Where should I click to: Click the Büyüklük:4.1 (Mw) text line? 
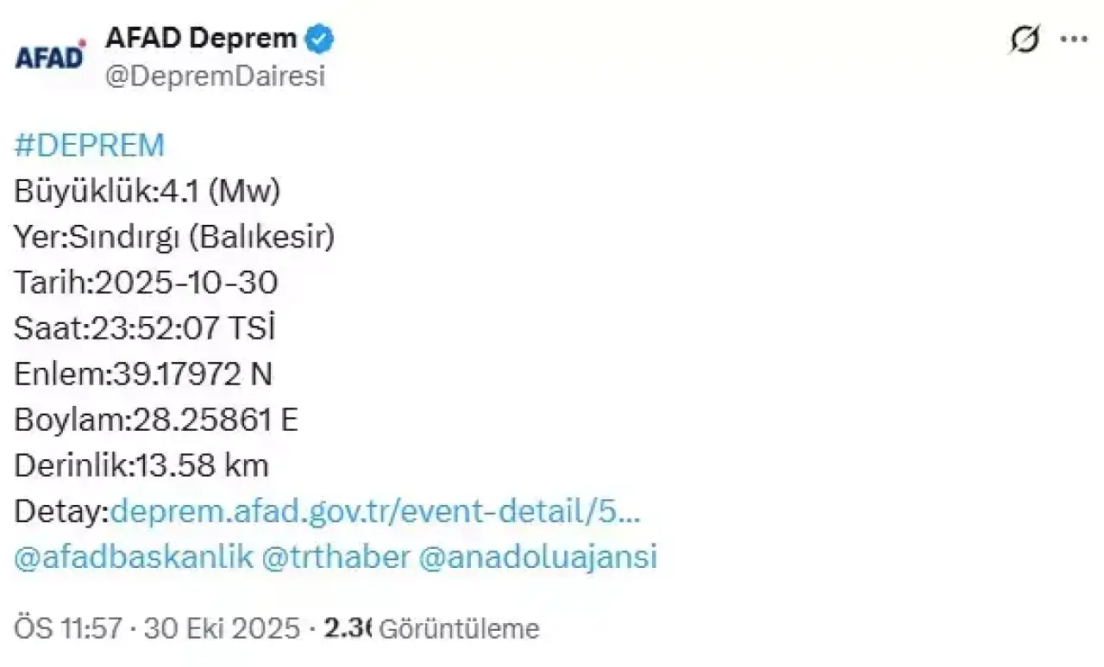pyautogui.click(x=147, y=191)
